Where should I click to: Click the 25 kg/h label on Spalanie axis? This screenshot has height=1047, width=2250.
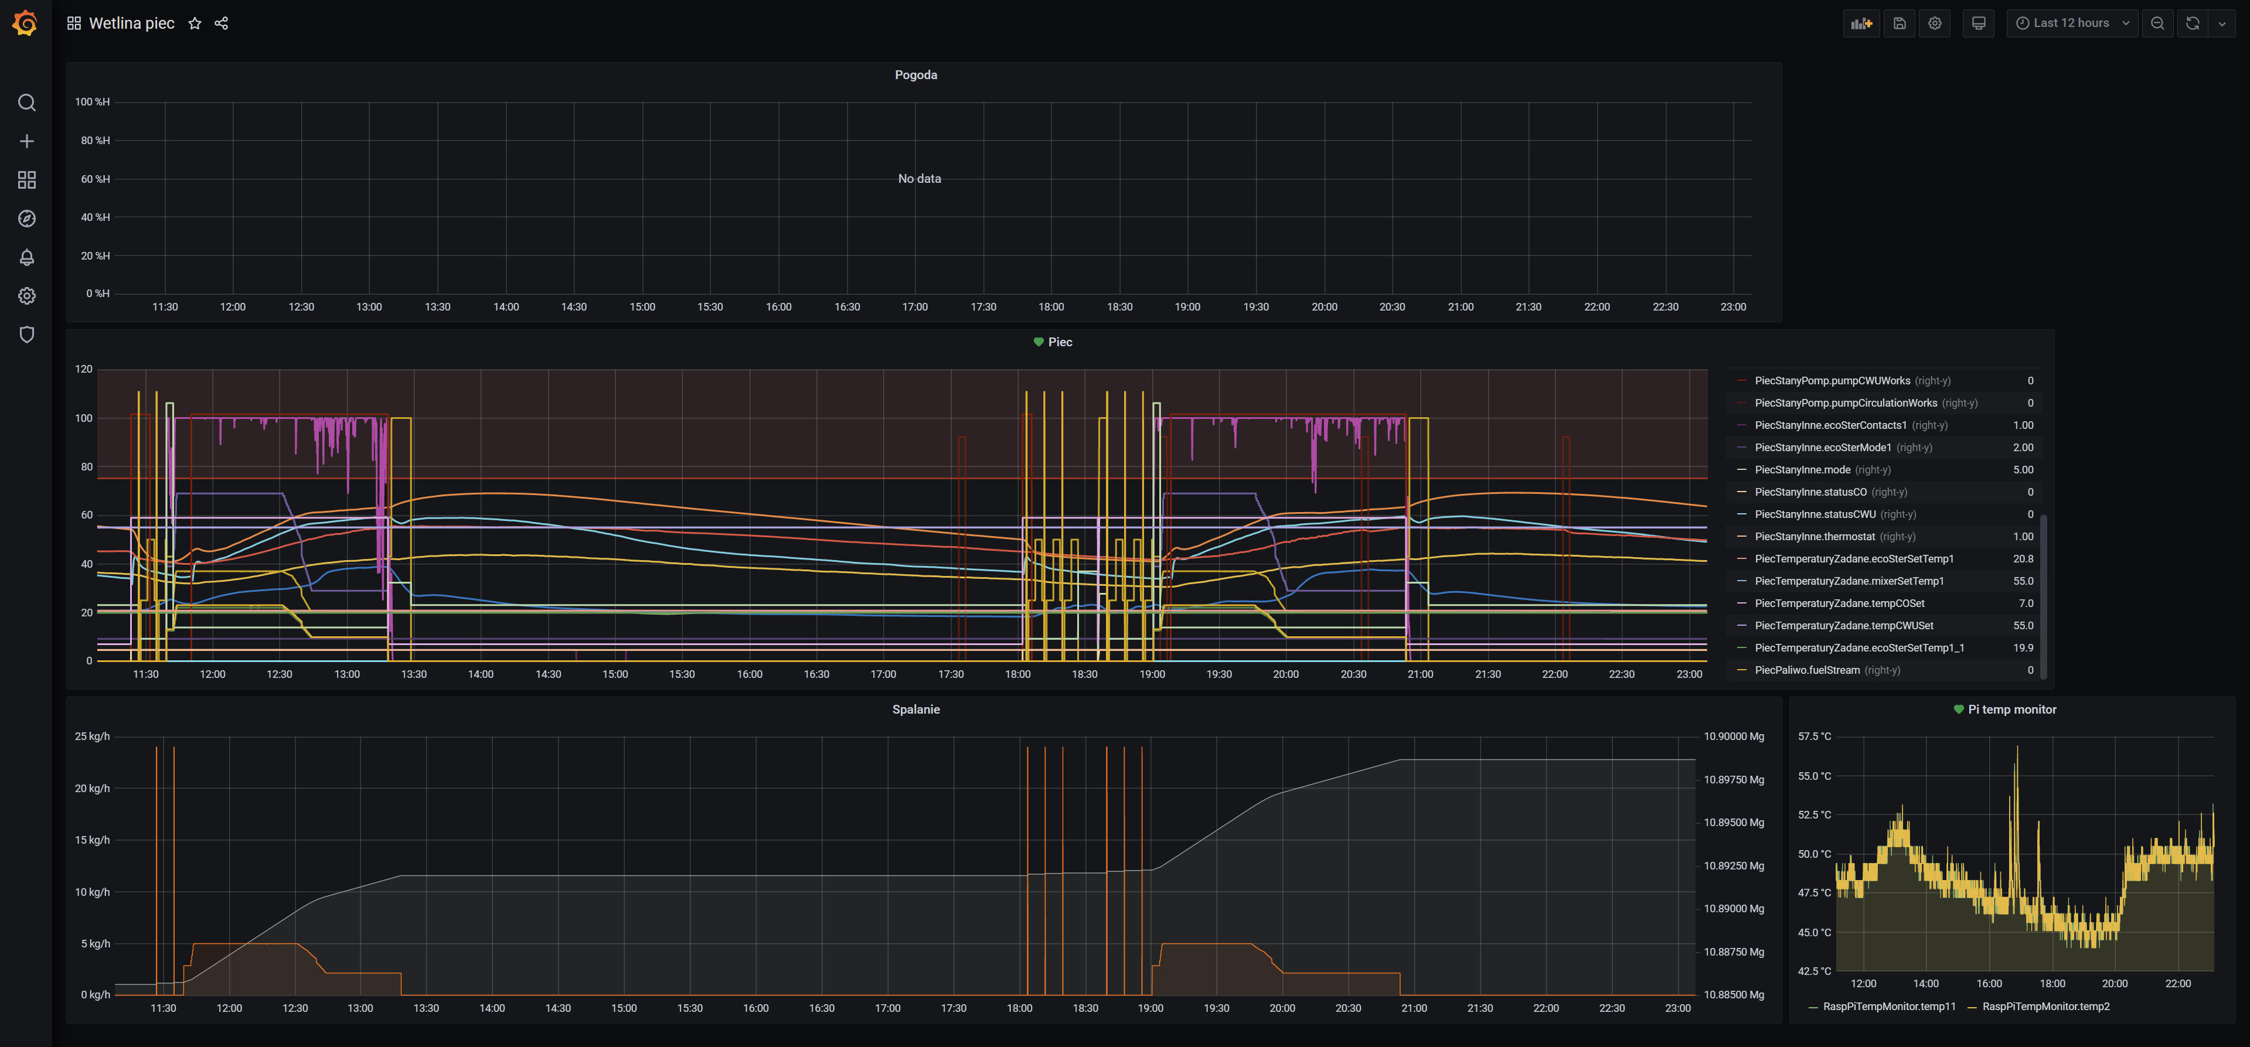(x=93, y=737)
